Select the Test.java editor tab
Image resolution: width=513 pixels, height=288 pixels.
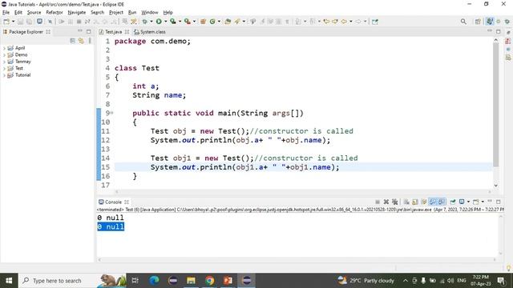tap(114, 32)
